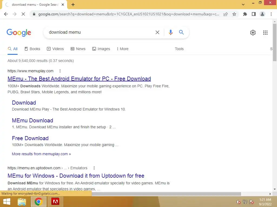
Task: Stop page loading with the X button
Action: 23,14
